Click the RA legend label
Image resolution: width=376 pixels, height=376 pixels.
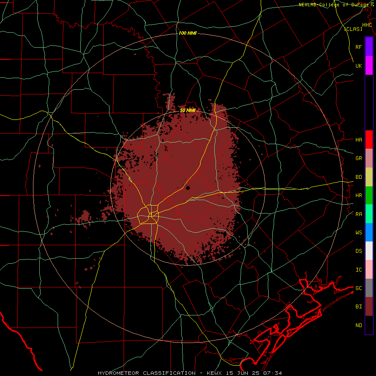[x=358, y=214]
